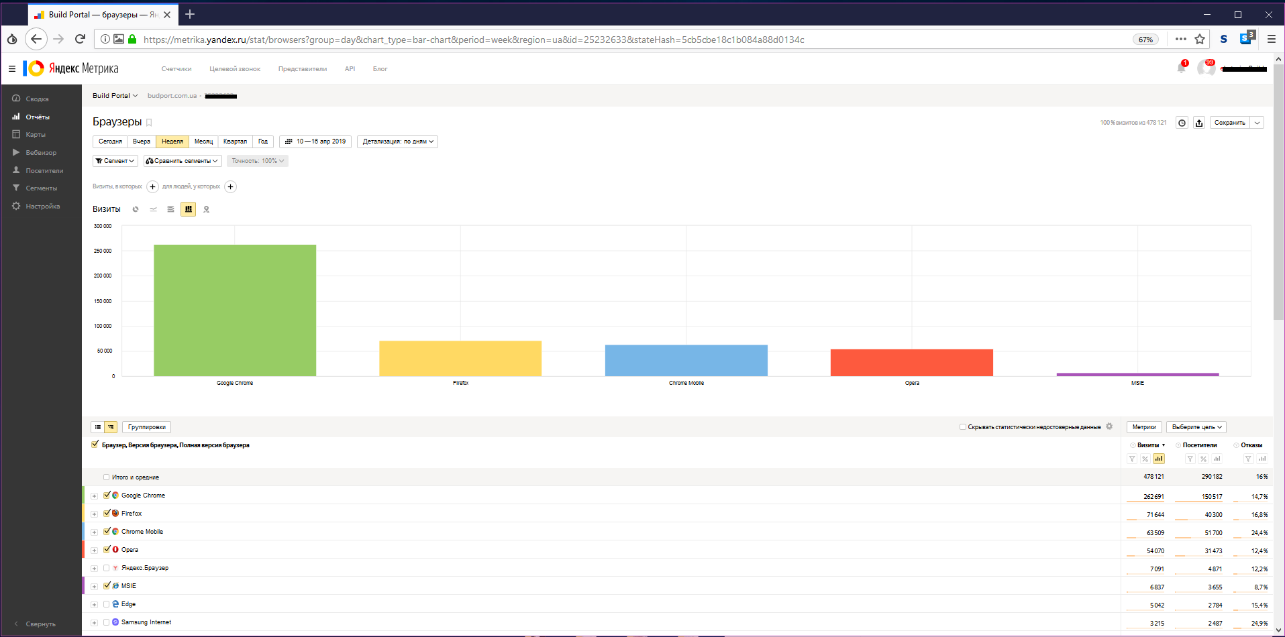The width and height of the screenshot is (1285, 637).
Task: Check the Яндекс.Браузер row checkbox
Action: pos(107,568)
